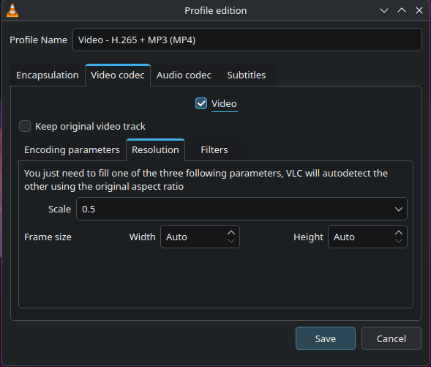Decrease the Width value with down arrow
This screenshot has width=431, height=367.
(x=231, y=241)
